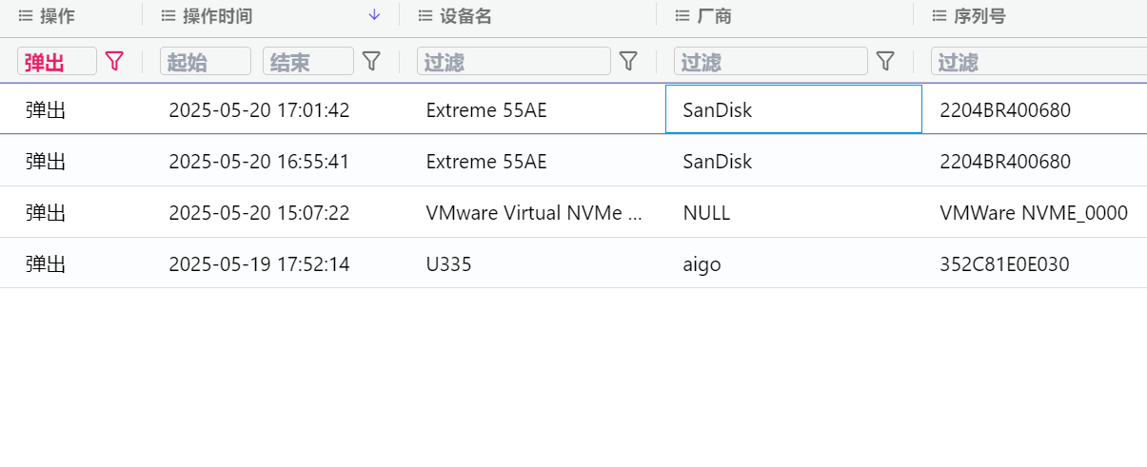Click the 操作 filter field containing 弹出

[57, 61]
